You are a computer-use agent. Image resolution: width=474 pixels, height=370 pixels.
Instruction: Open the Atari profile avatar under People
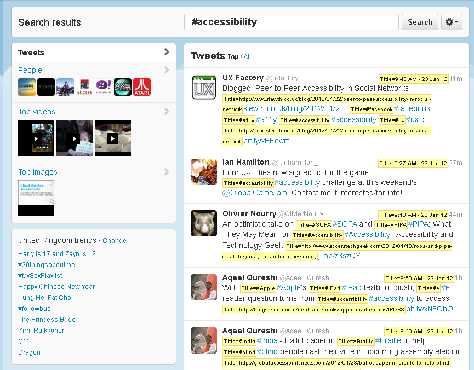pos(142,87)
